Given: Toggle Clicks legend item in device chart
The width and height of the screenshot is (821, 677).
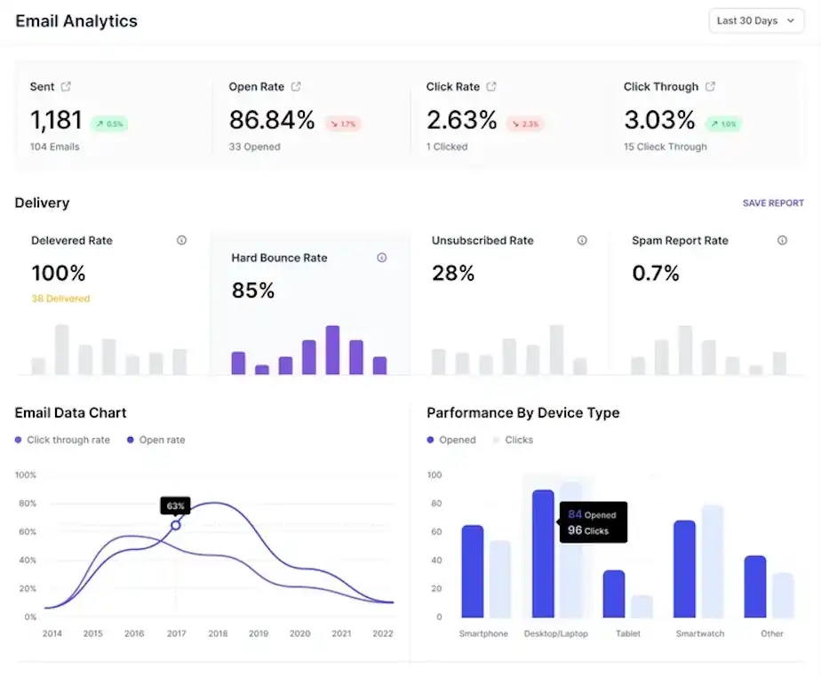Looking at the screenshot, I should point(514,440).
